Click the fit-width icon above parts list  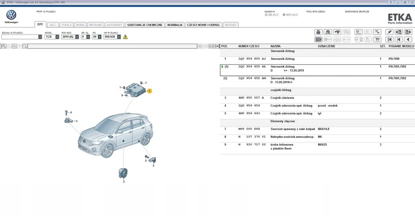tap(211, 46)
